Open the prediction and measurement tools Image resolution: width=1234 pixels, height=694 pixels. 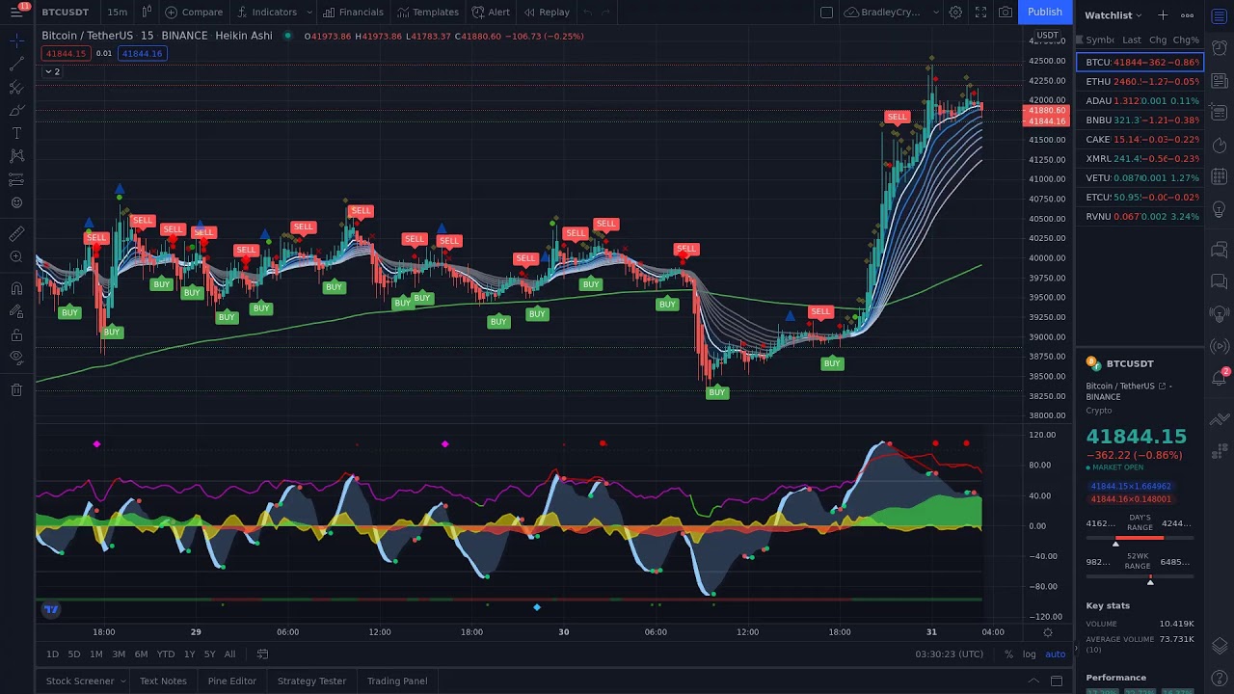[x=16, y=179]
